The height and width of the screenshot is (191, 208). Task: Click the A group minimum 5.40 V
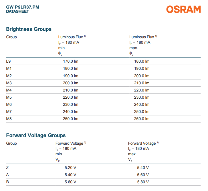[x=70, y=175]
